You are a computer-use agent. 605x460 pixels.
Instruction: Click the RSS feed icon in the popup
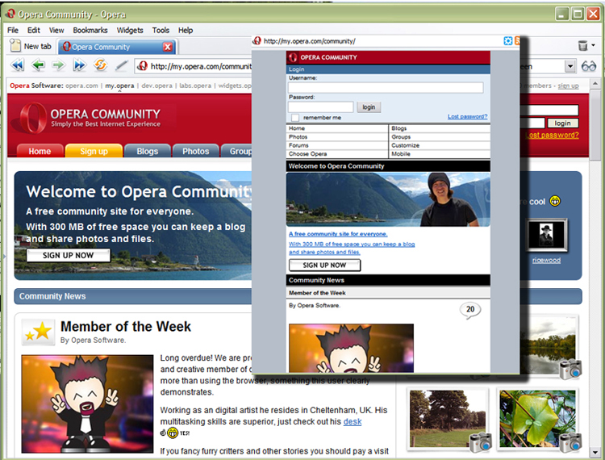[519, 40]
